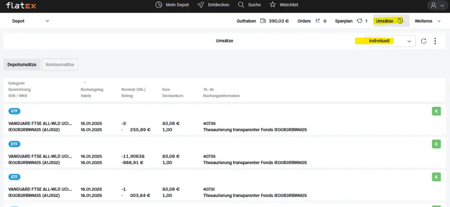The height and width of the screenshot is (207, 450).
Task: Open the individuell period dropdown
Action: (390, 41)
